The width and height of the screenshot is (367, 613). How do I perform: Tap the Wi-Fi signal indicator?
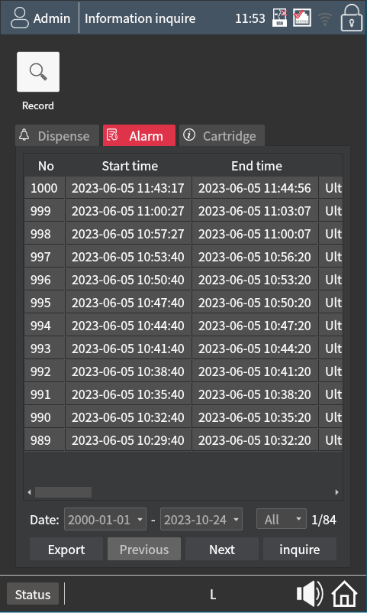[325, 18]
